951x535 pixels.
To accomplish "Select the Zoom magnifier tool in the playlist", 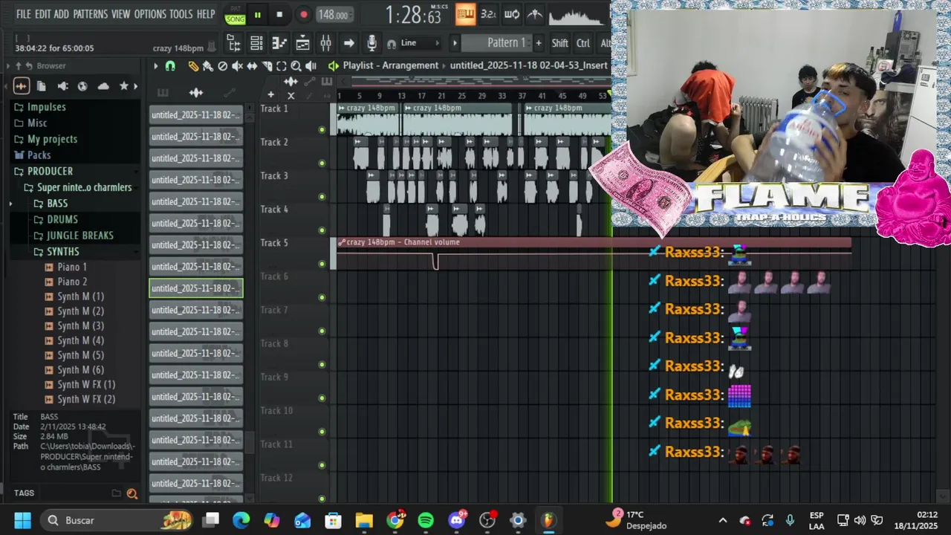I will [296, 66].
